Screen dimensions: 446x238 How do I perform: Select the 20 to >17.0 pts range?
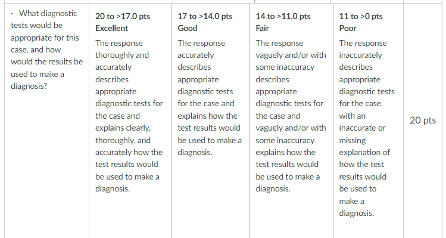pos(123,16)
